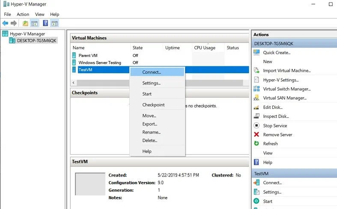
Task: Click the blue Help toolbar icon
Action: click(x=45, y=23)
